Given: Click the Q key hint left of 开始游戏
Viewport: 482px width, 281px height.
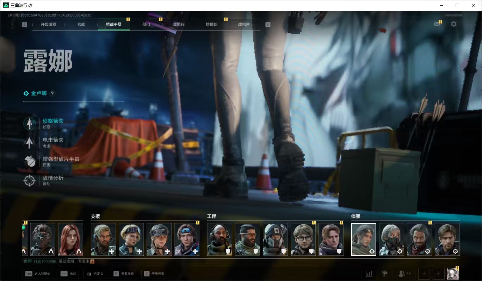Looking at the screenshot, I should pyautogui.click(x=24, y=25).
